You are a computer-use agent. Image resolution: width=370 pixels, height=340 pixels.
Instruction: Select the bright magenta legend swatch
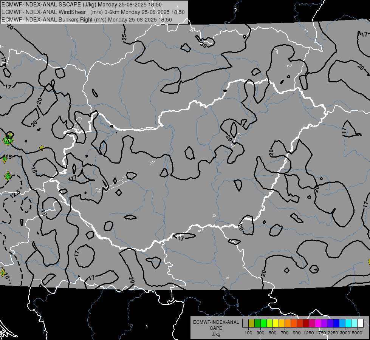(x=318, y=323)
